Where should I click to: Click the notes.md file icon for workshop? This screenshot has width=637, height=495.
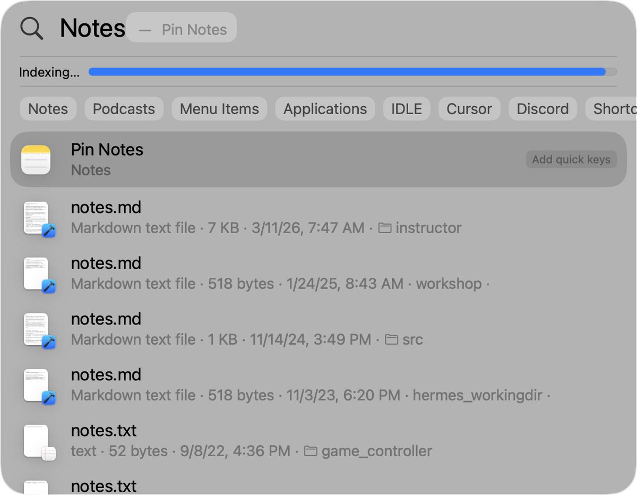point(39,274)
